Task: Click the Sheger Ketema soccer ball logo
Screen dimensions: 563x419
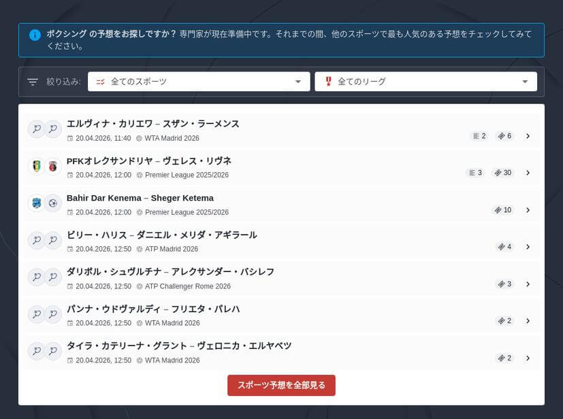Action: (52, 203)
